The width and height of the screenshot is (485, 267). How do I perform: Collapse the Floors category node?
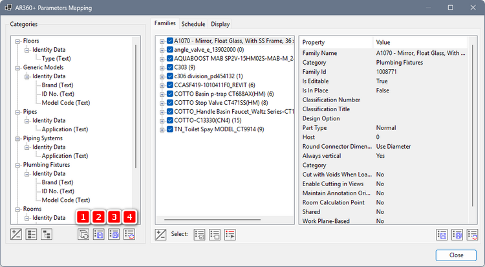[17, 41]
